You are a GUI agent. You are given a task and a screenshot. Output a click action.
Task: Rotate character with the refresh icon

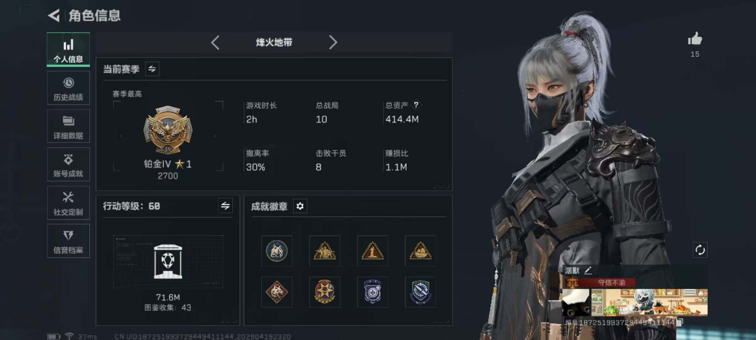(700, 250)
